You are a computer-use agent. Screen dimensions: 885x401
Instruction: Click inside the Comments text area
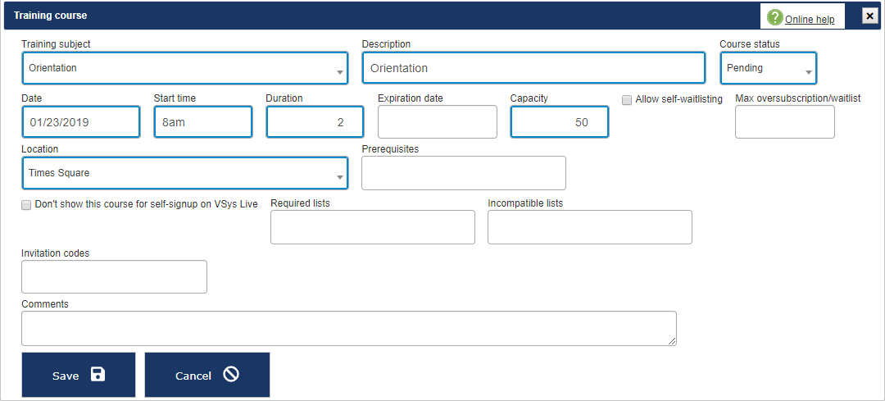click(348, 328)
